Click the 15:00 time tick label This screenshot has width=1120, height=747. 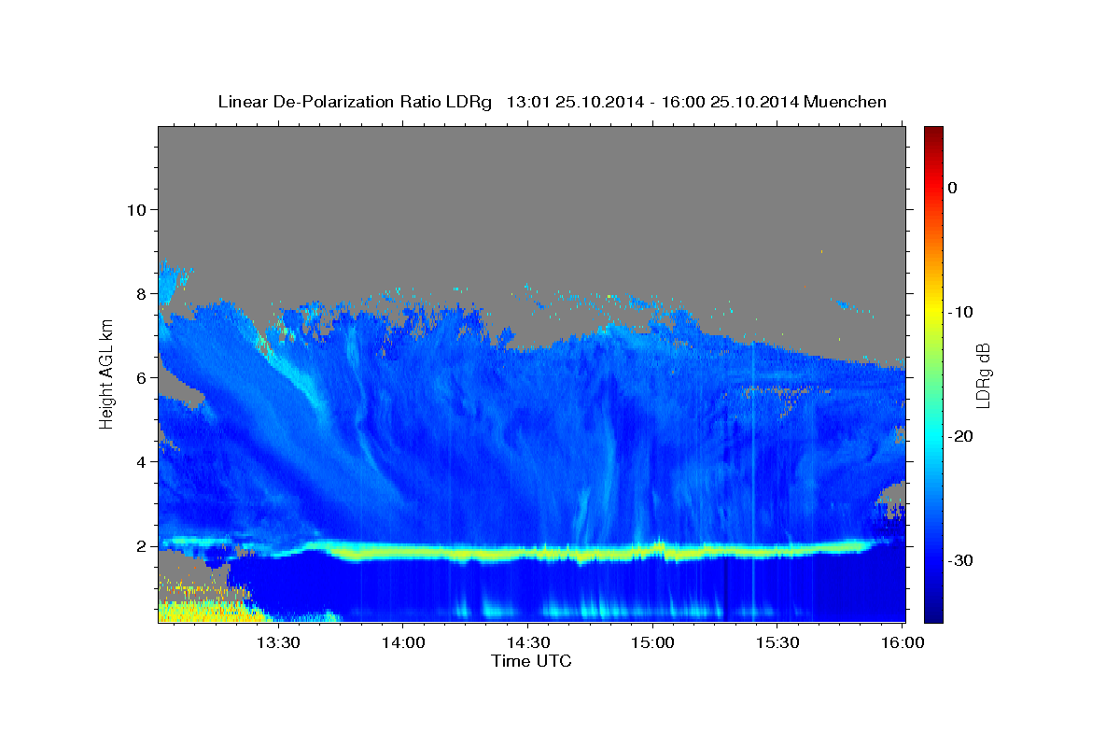[x=652, y=642]
